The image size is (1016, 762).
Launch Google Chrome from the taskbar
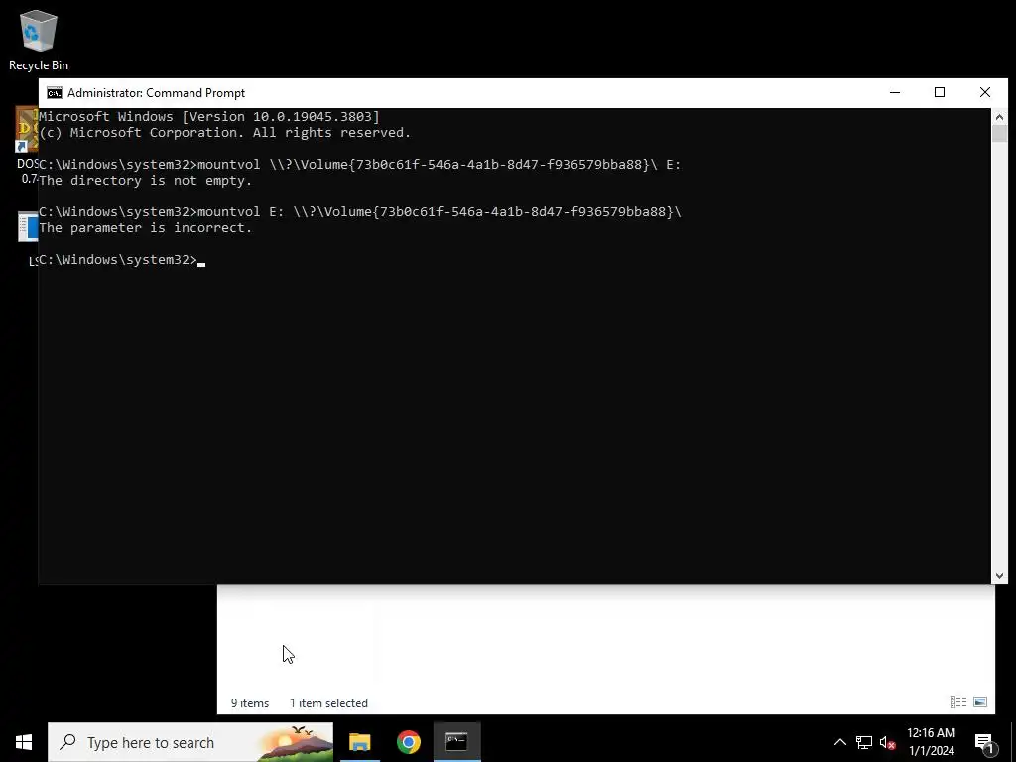pos(408,742)
